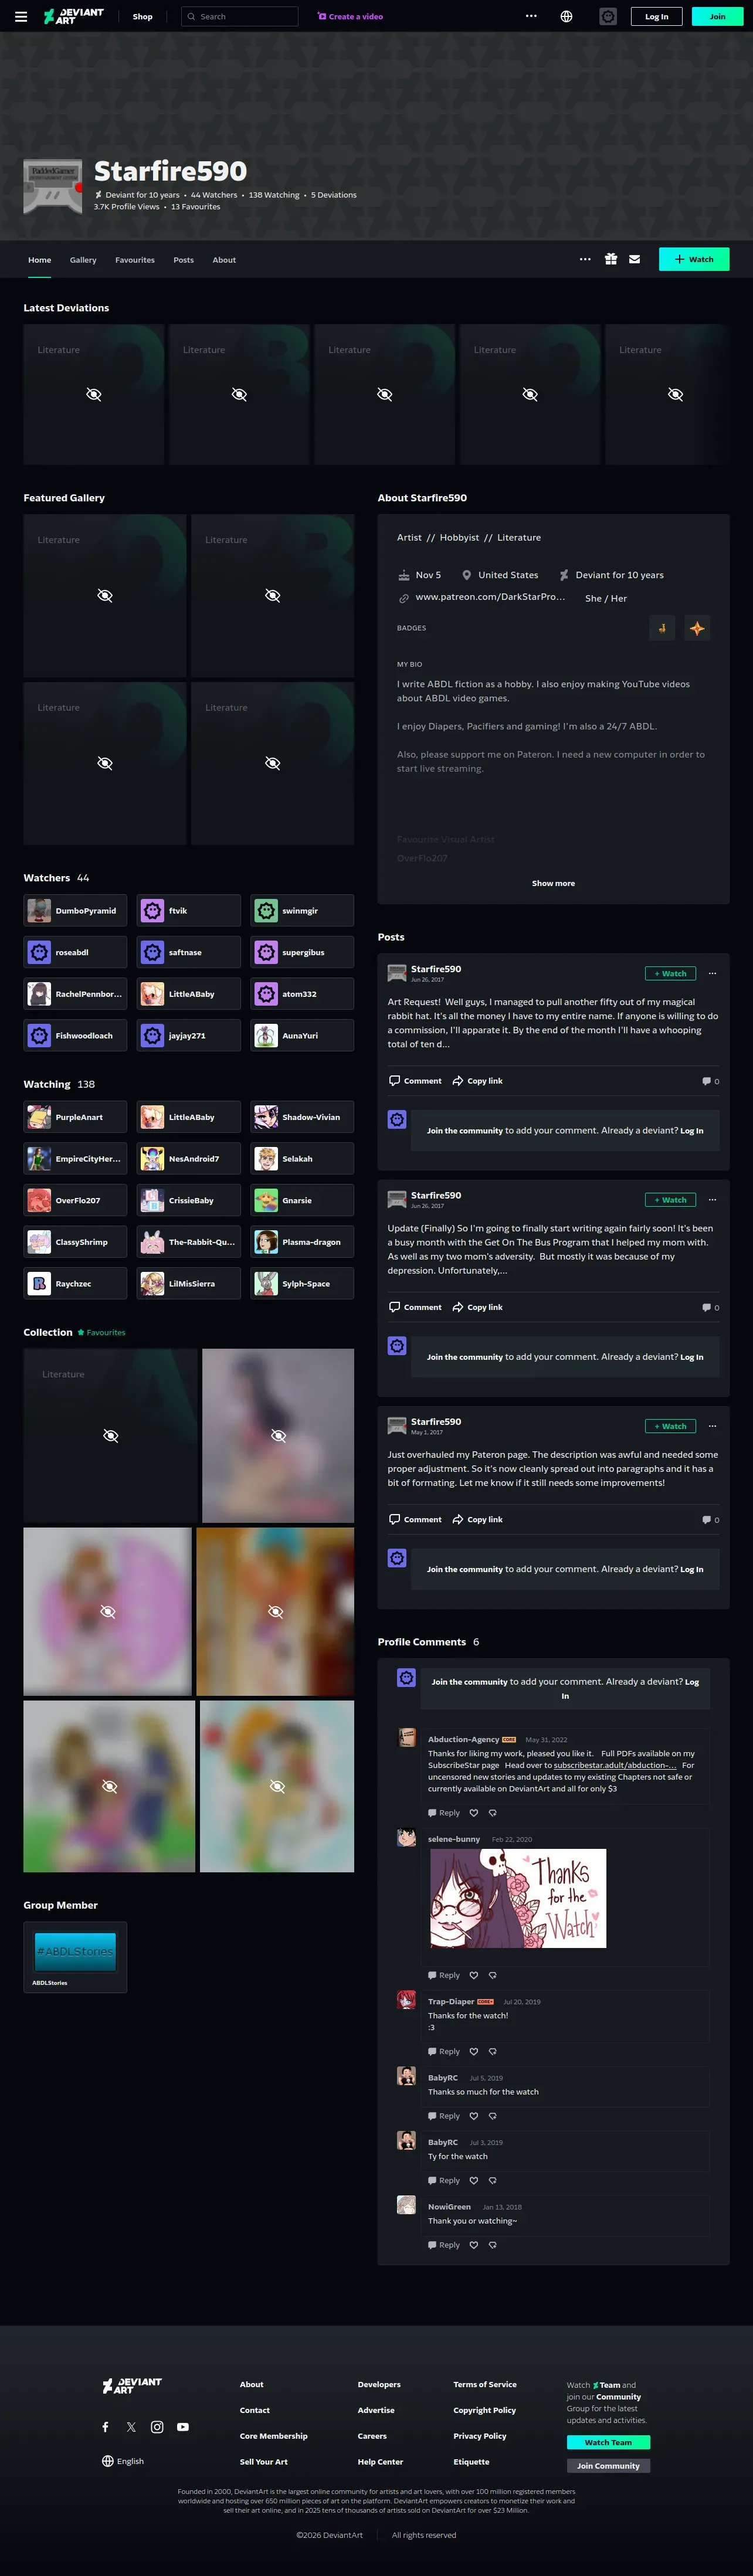Click the envelope note icon on the profile bar
Image resolution: width=753 pixels, height=2576 pixels.
click(x=634, y=259)
